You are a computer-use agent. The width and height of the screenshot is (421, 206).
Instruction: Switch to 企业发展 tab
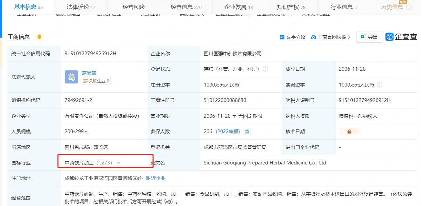coord(239,7)
